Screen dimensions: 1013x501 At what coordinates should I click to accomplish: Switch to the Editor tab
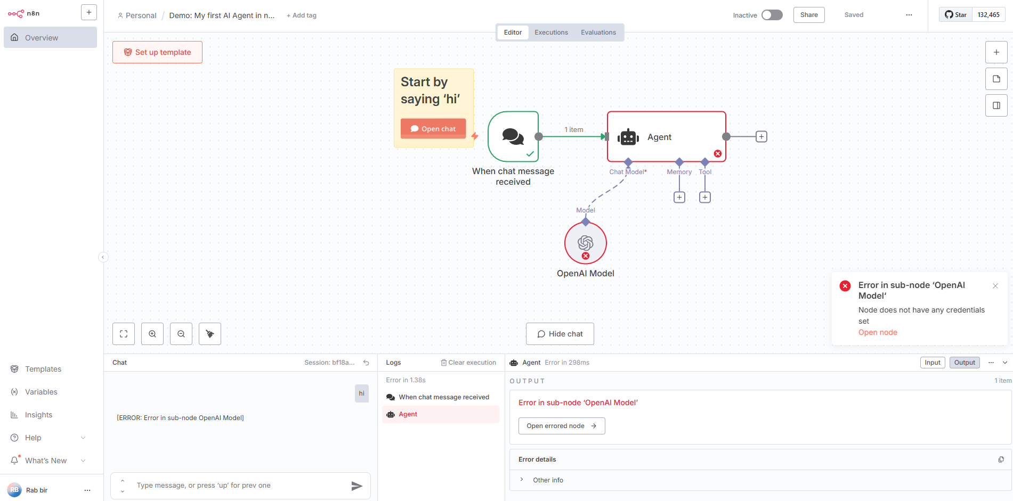pyautogui.click(x=513, y=32)
